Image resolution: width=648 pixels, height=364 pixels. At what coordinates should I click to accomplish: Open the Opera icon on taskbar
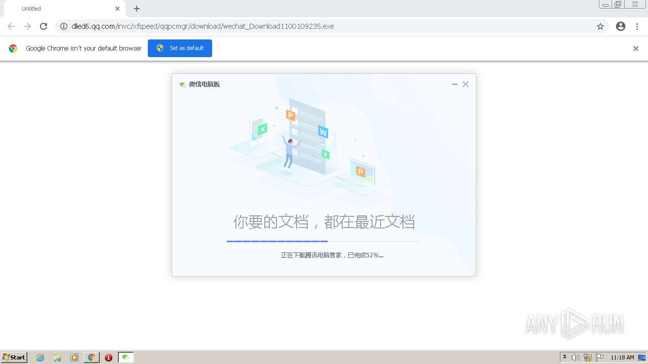click(x=108, y=357)
